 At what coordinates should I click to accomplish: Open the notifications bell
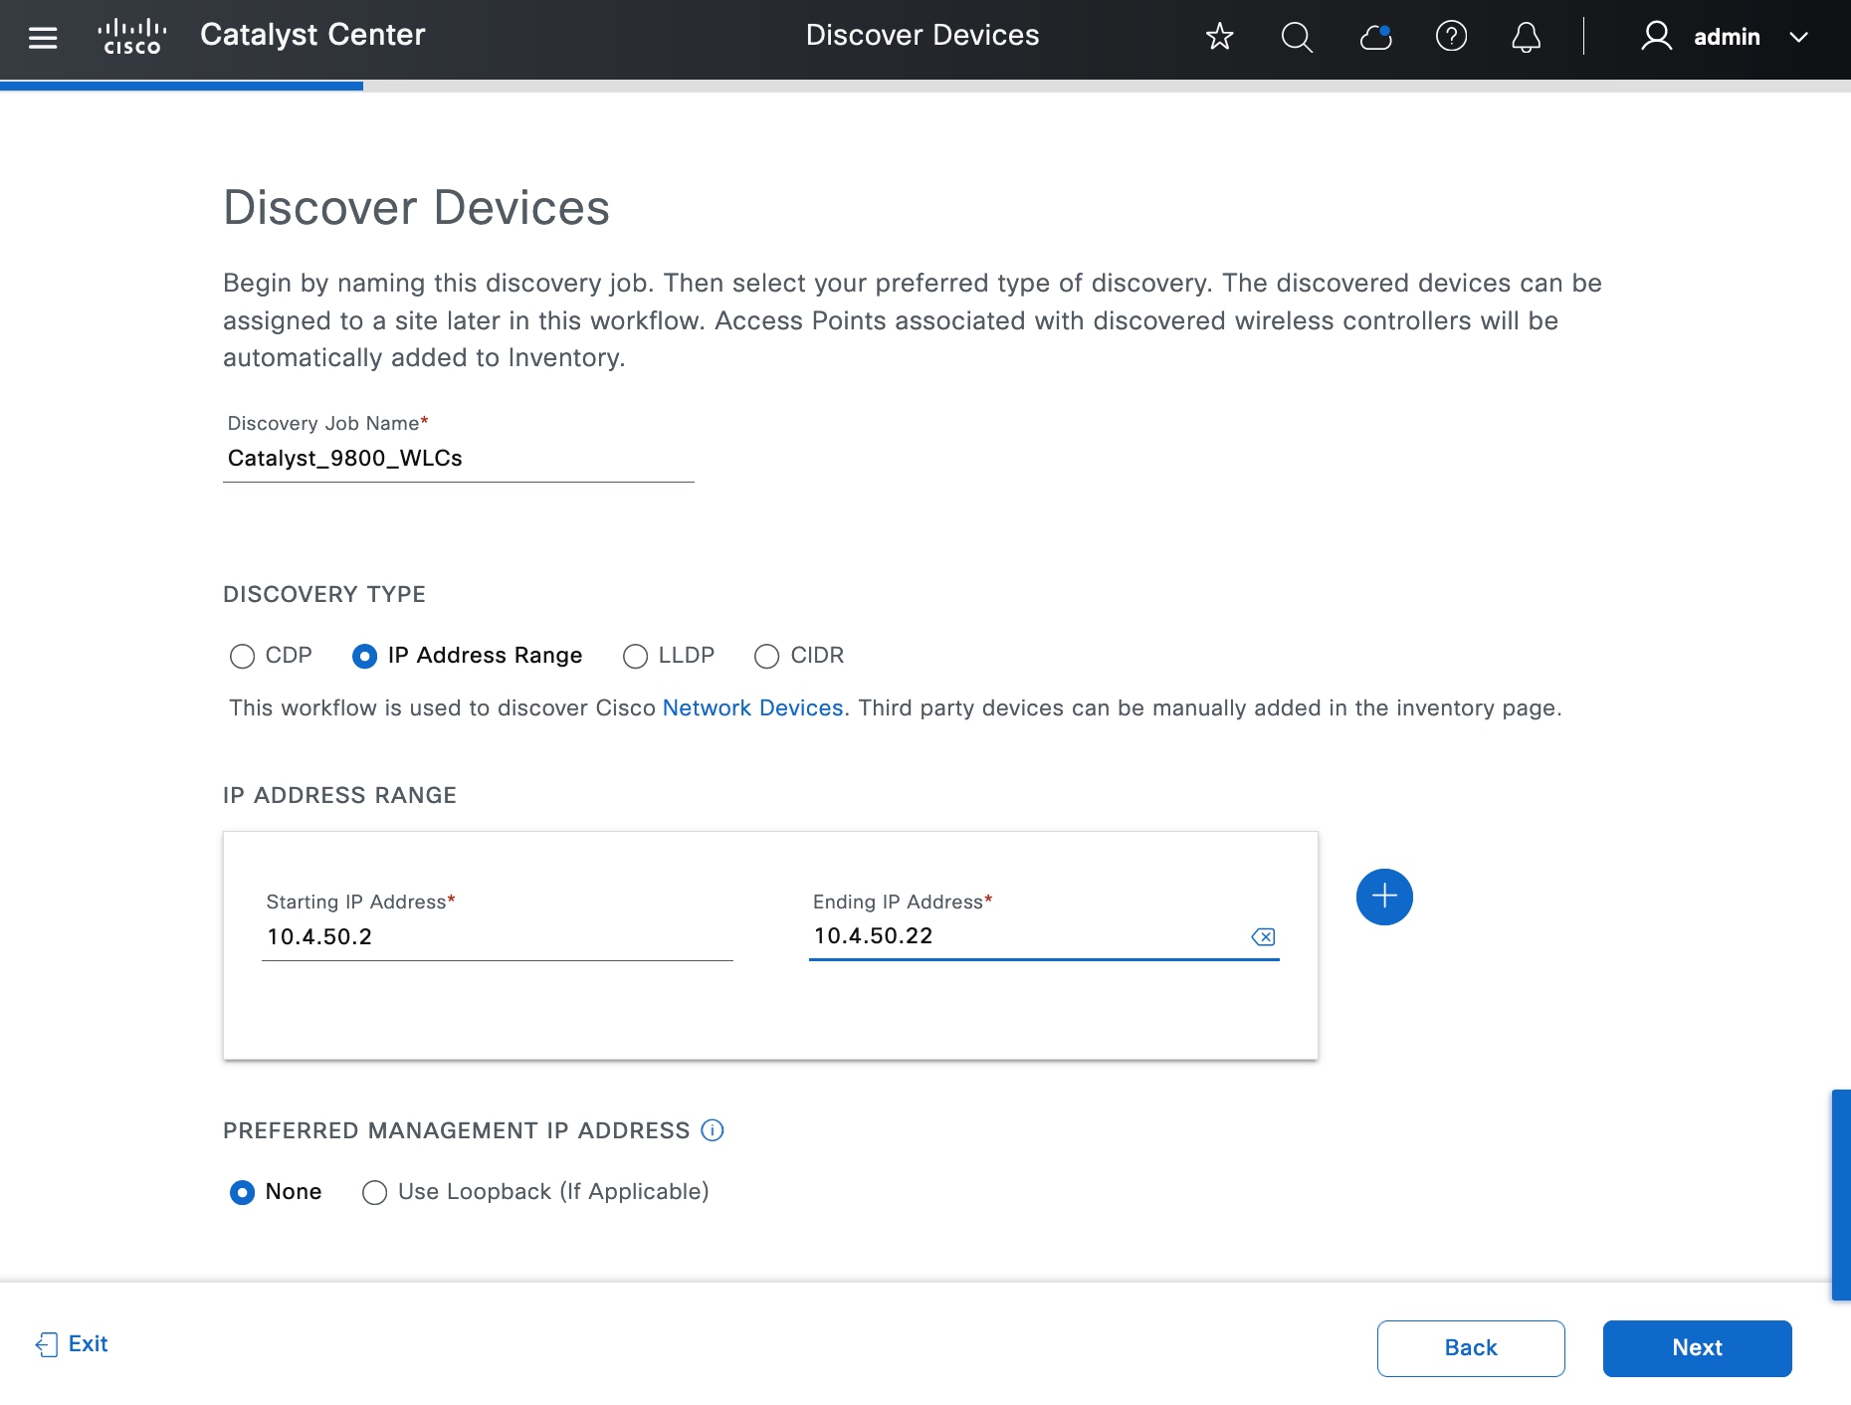tap(1526, 38)
